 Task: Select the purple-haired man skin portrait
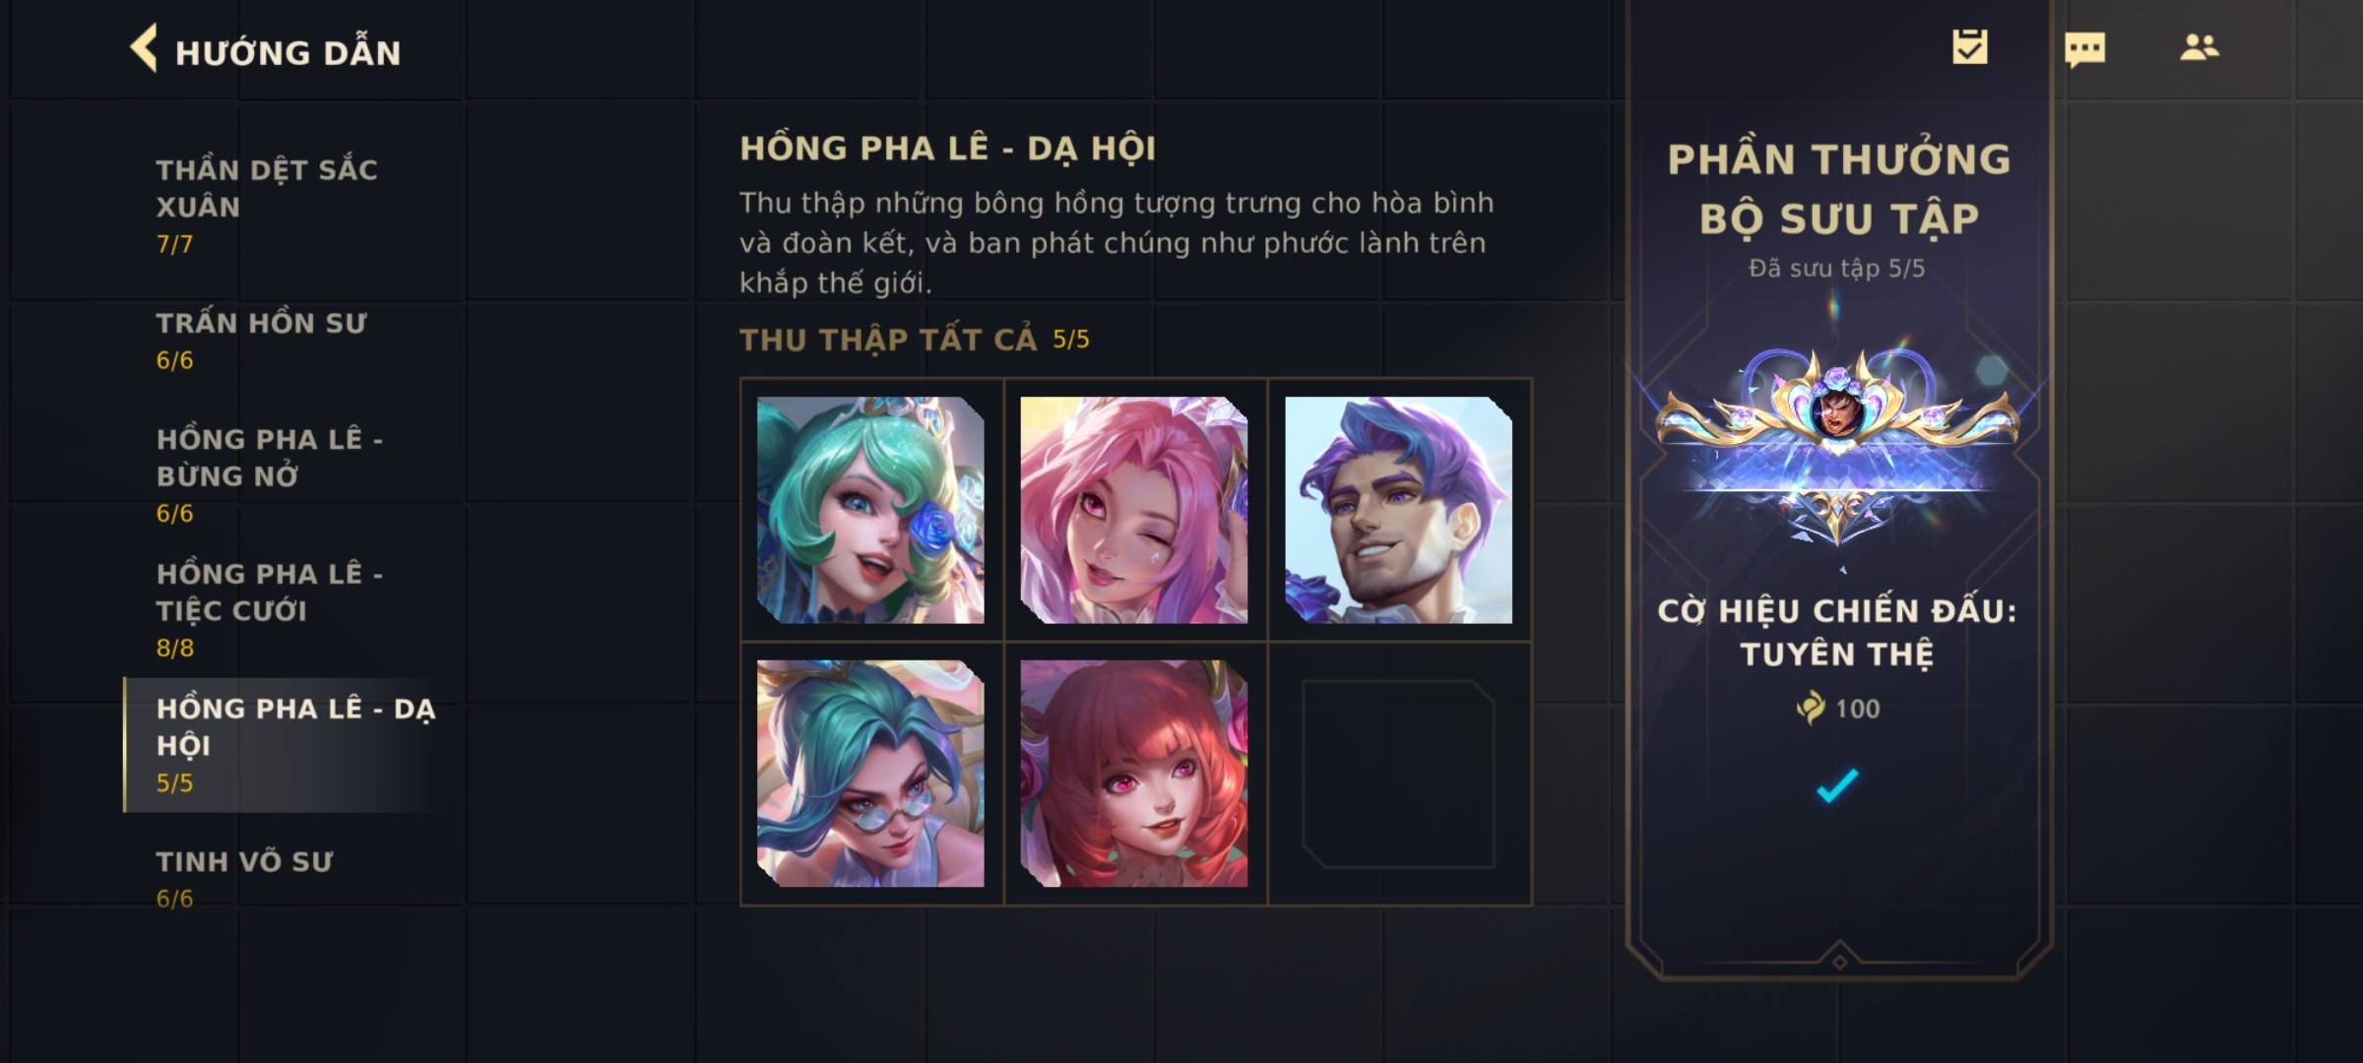click(1398, 510)
